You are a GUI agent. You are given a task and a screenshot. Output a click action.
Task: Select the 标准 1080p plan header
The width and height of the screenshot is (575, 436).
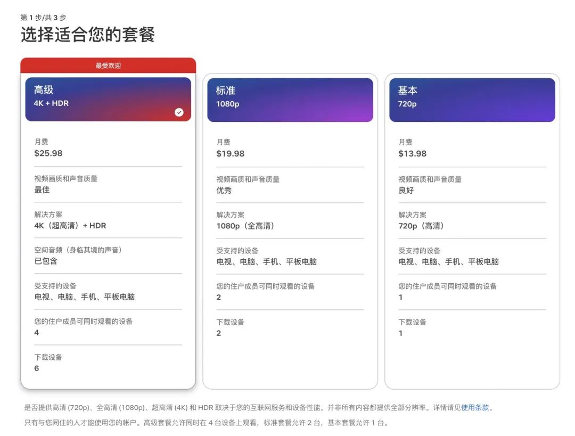click(x=290, y=100)
